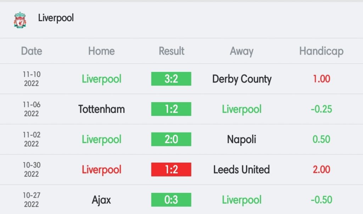Click the 2.00 handicap value
363x214 pixels.
321,170
